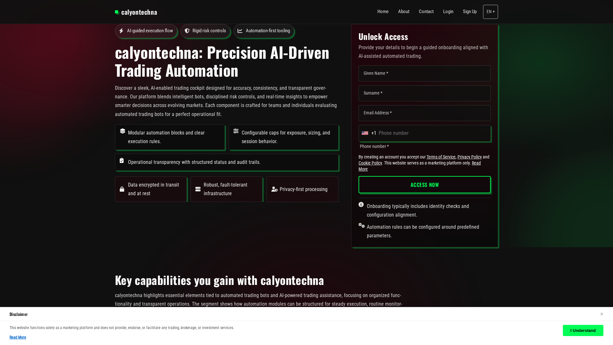613x345 pixels.
Task: Focus the Given Name field
Action: click(425, 73)
